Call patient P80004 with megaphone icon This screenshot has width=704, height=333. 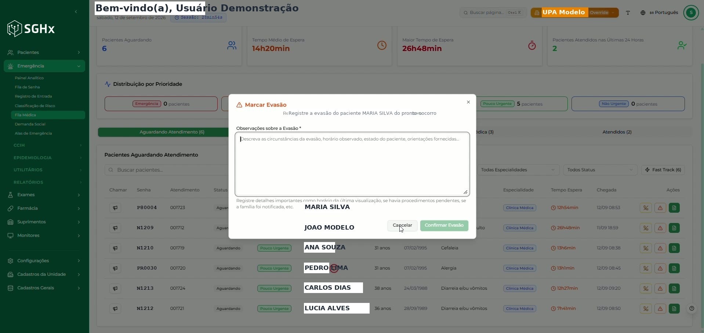(115, 208)
